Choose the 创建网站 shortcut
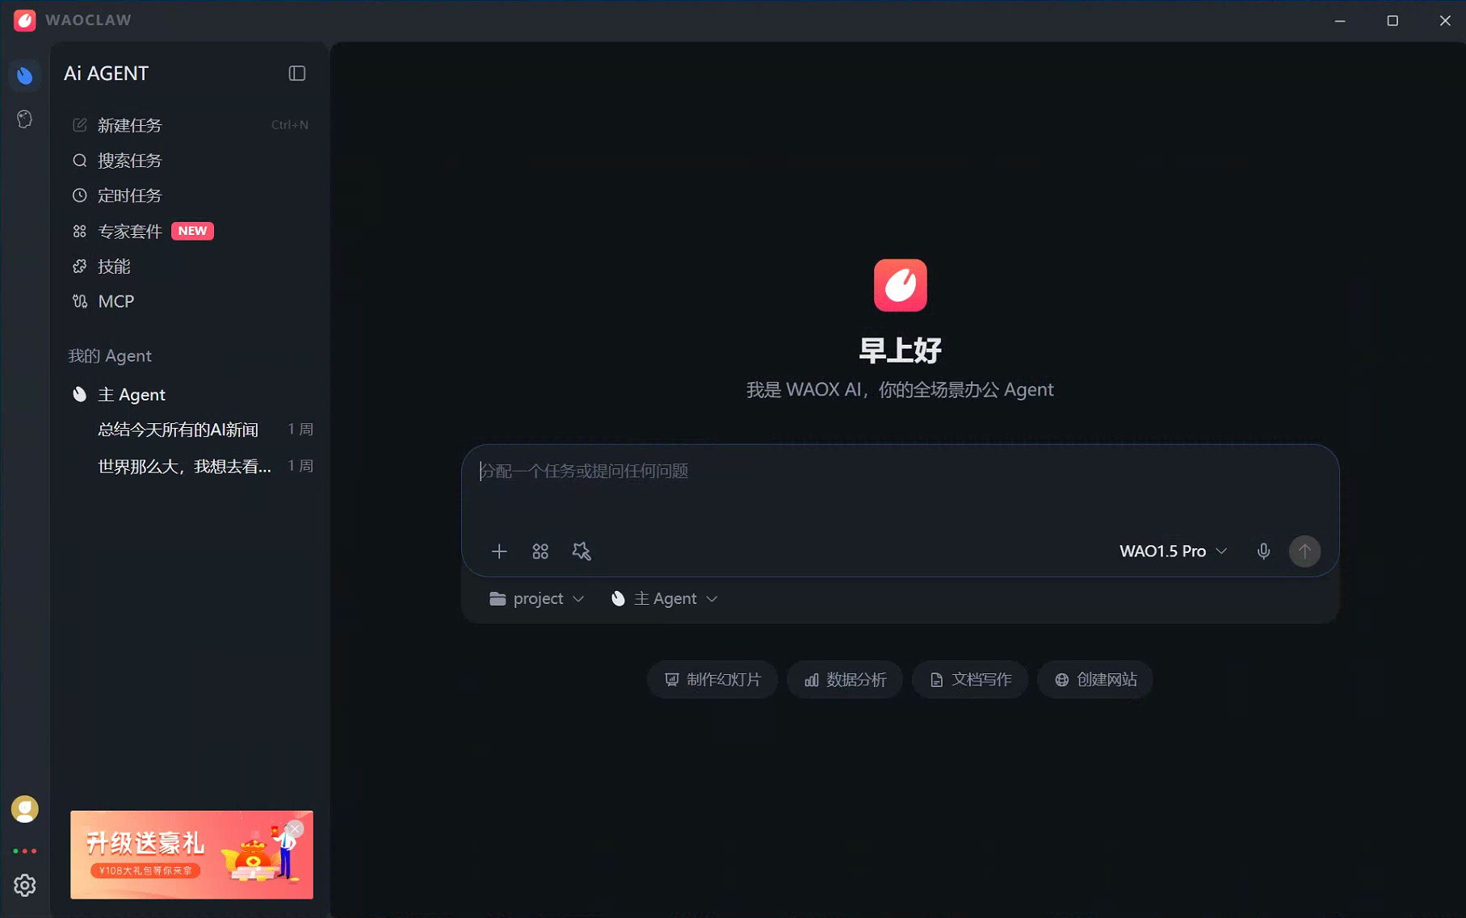Image resolution: width=1466 pixels, height=918 pixels. pyautogui.click(x=1095, y=680)
